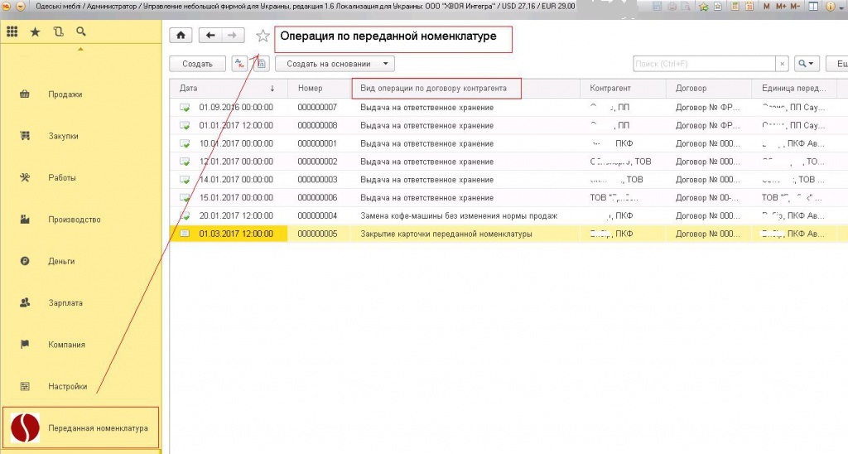Image resolution: width=848 pixels, height=454 pixels.
Task: Click the Ещё button near the search field
Action: (x=837, y=64)
